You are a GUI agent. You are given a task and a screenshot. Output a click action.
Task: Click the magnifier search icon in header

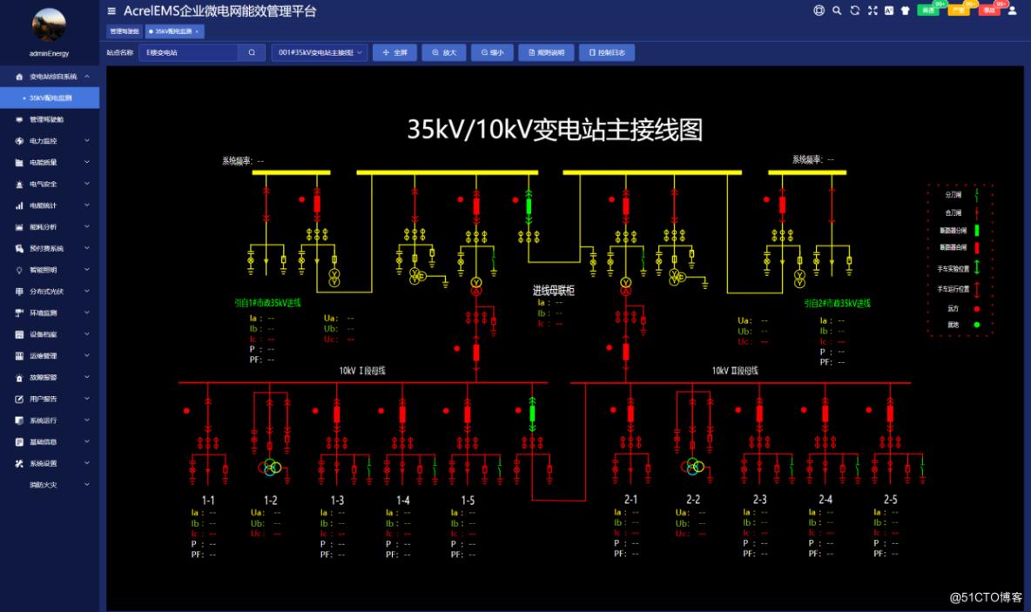click(836, 10)
